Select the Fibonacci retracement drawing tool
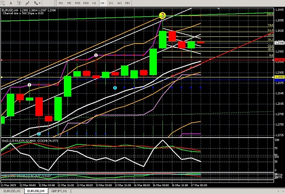This screenshot has width=285, height=194. 3,3
